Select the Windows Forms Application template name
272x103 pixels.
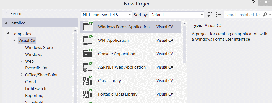124,27
